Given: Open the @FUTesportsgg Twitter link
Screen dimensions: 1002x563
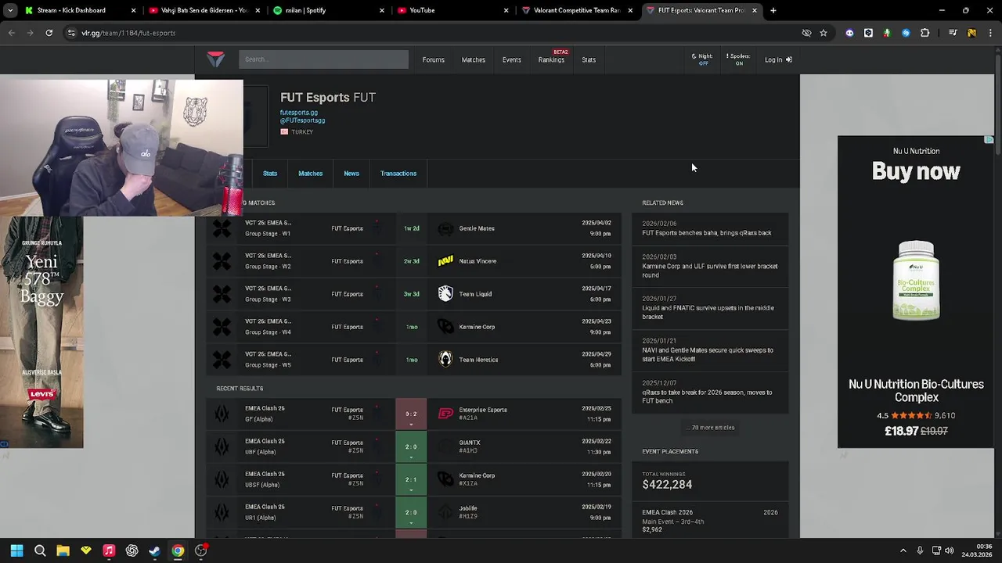Looking at the screenshot, I should [302, 120].
